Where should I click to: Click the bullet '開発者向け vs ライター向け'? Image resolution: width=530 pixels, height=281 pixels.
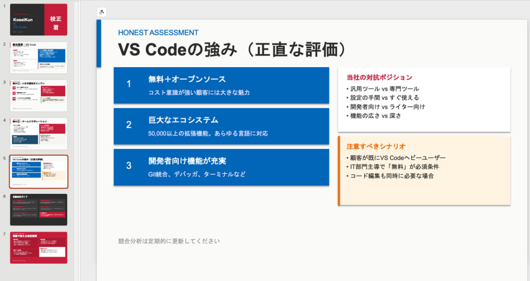(386, 107)
